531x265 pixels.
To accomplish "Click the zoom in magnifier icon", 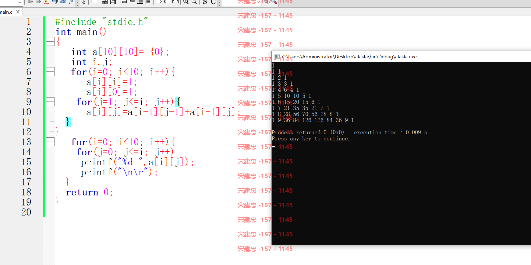I will click(x=186, y=2).
